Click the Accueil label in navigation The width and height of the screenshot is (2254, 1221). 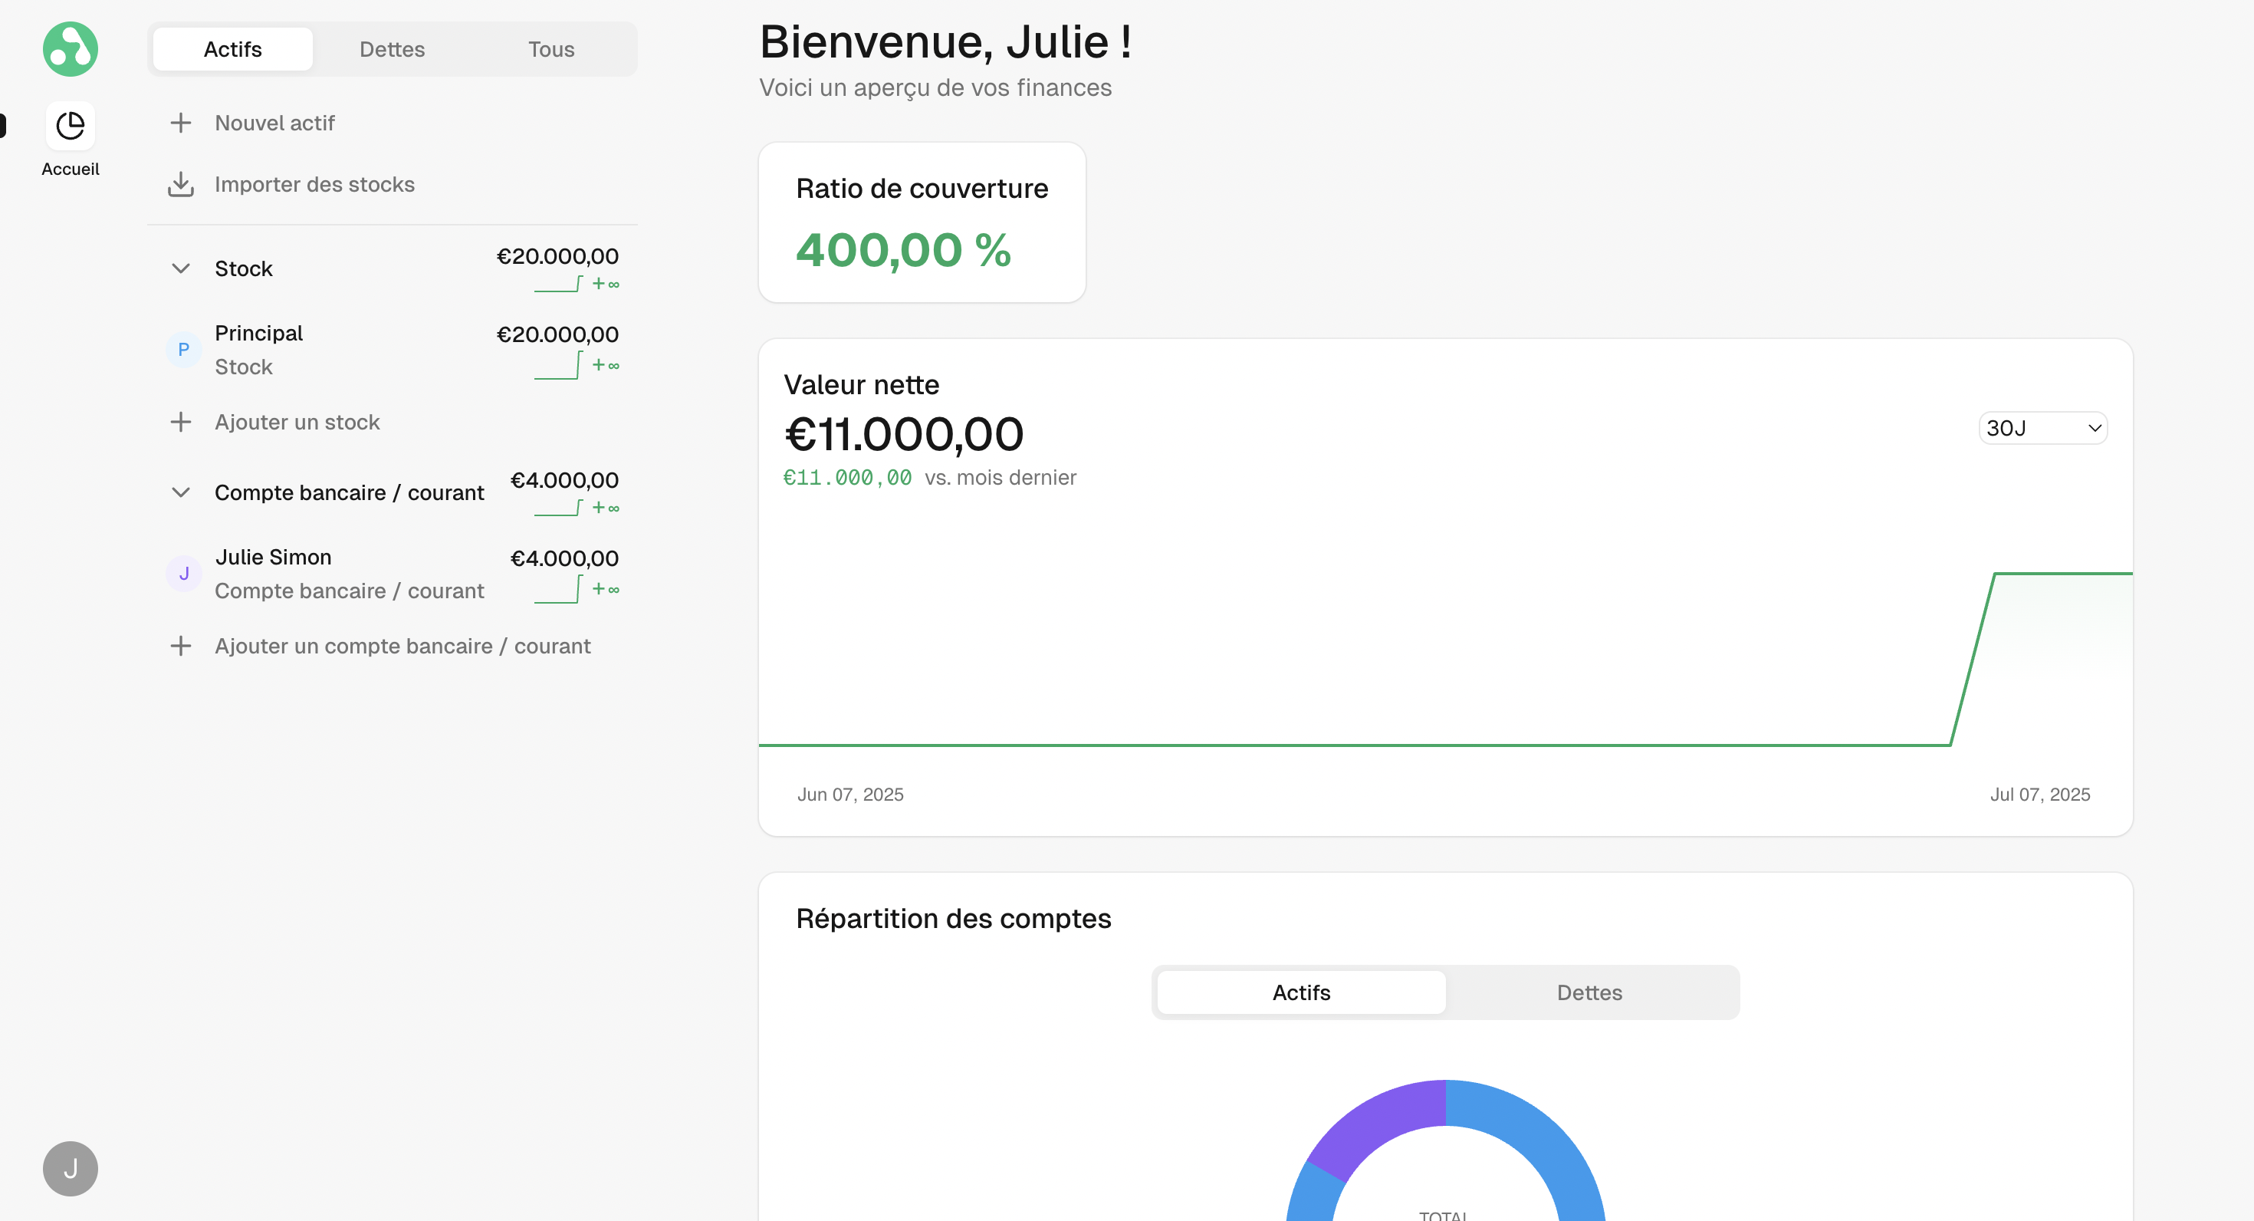(70, 169)
